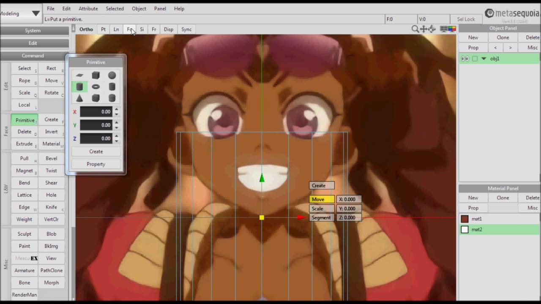541x304 pixels.
Task: Toggle Fc face display
Action: 130,29
